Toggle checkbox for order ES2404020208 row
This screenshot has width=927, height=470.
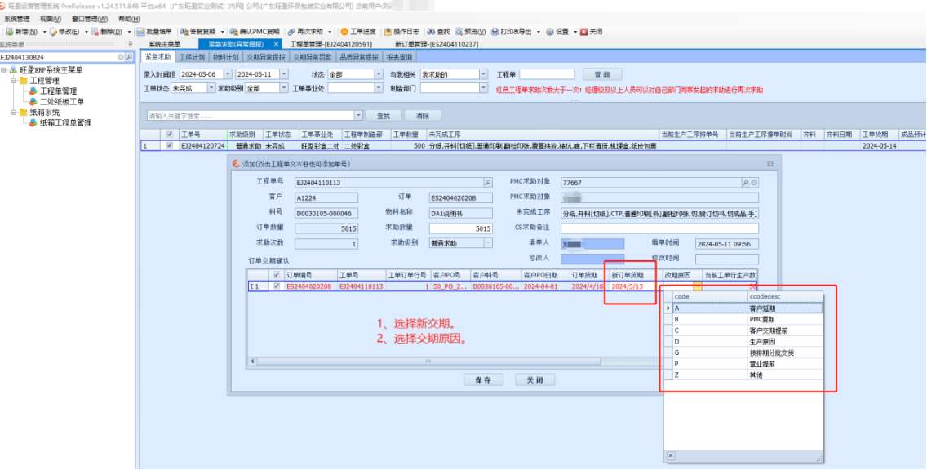coord(276,286)
